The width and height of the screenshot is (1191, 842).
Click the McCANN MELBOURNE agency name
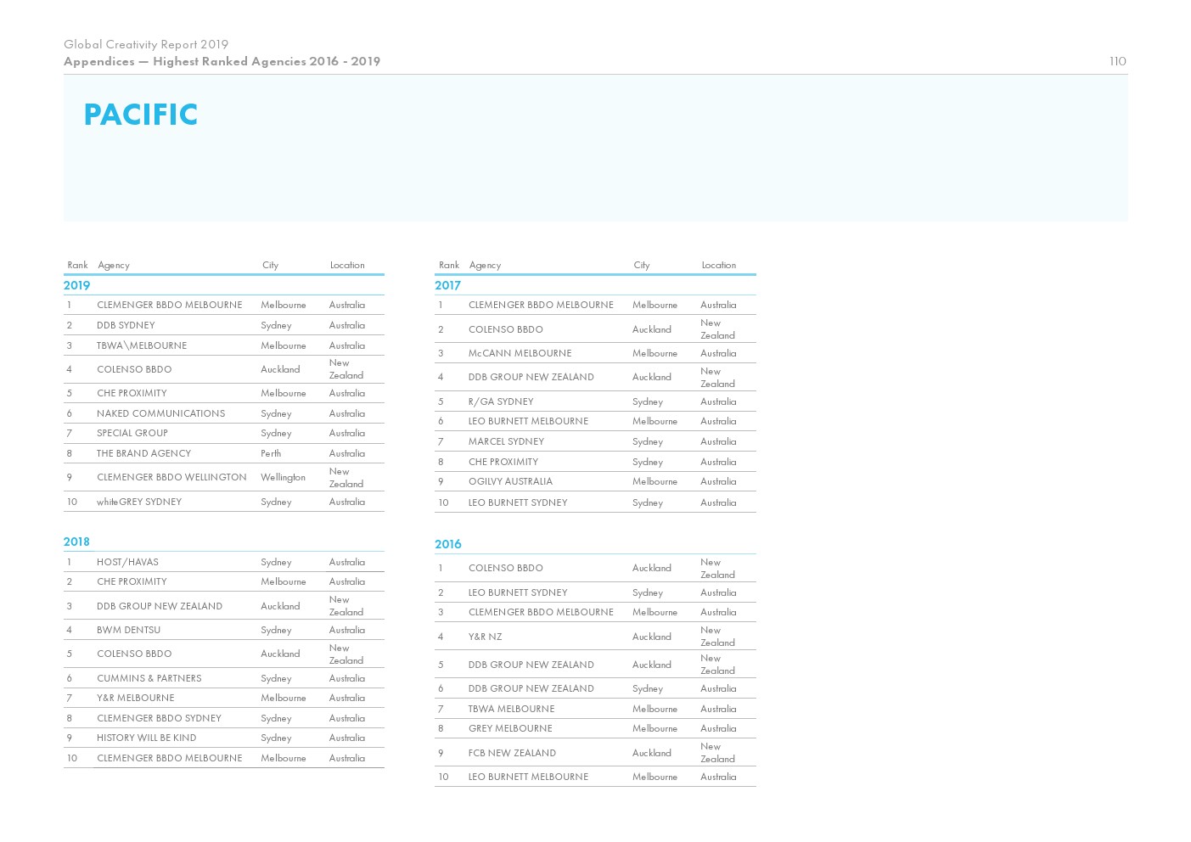tap(520, 353)
